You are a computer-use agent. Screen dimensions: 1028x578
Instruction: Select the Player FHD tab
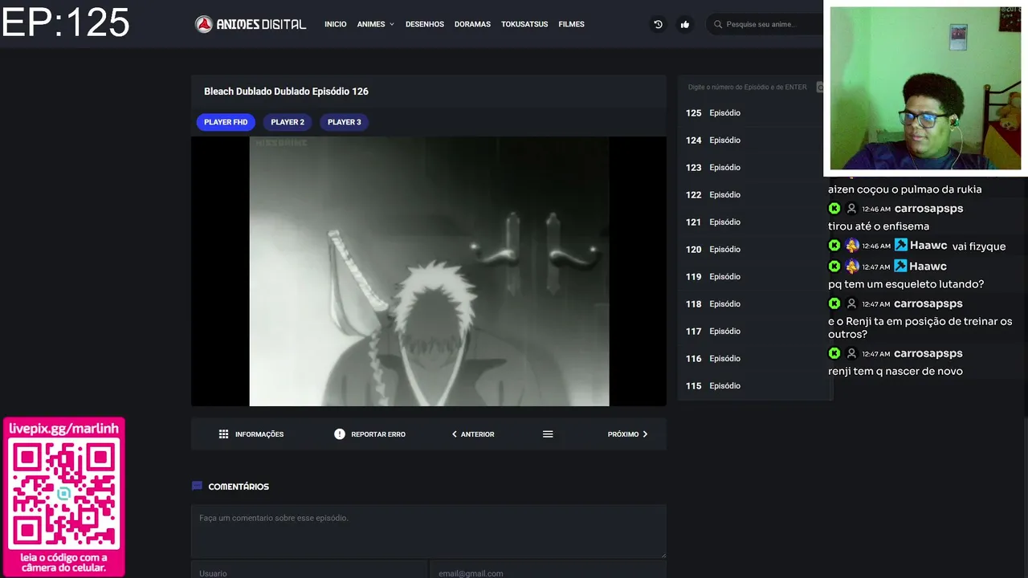(x=226, y=122)
